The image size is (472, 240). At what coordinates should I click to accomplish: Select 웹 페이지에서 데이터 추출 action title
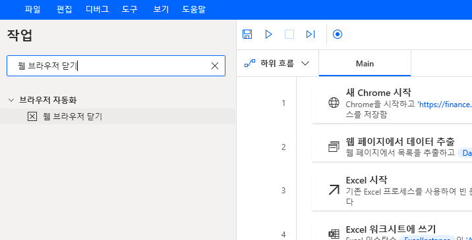coord(400,141)
